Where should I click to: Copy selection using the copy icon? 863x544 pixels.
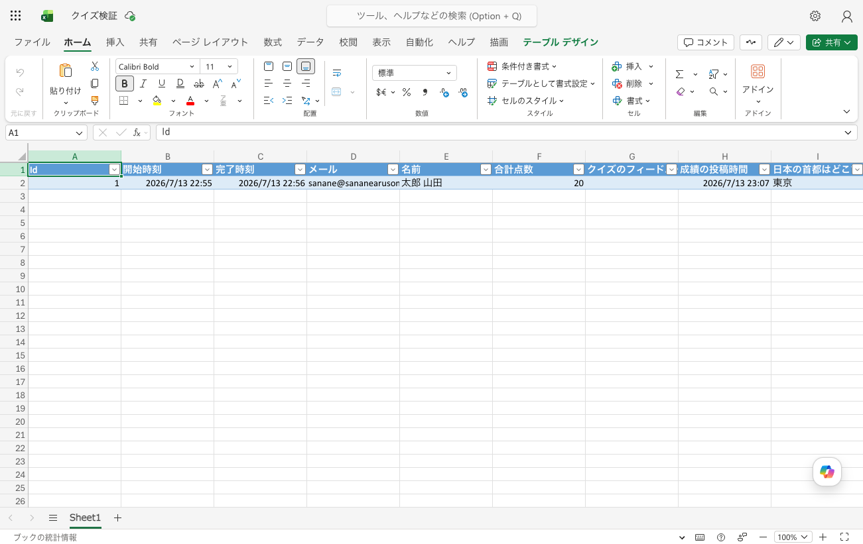point(95,83)
